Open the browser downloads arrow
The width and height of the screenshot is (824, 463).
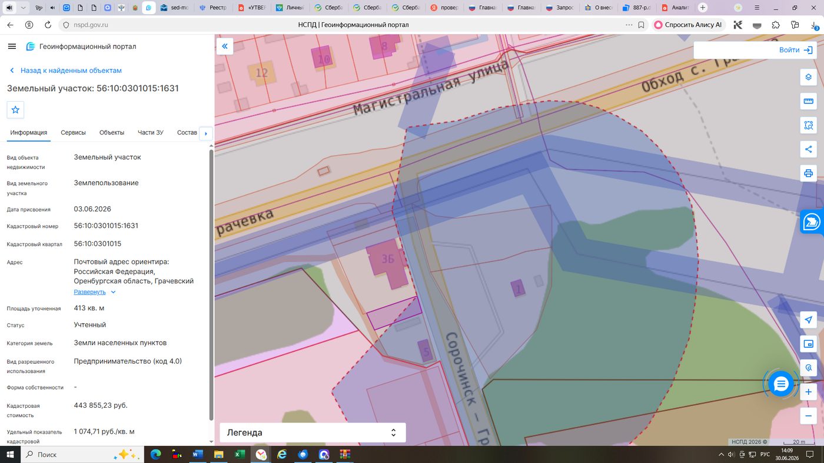click(813, 25)
